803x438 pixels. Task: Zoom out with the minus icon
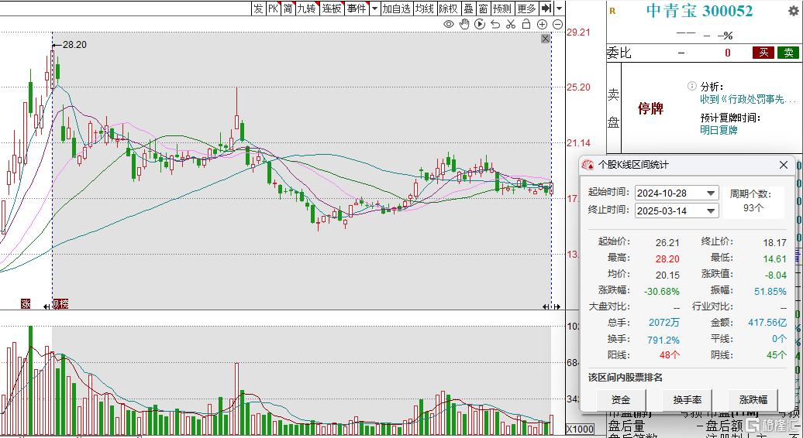(x=558, y=24)
